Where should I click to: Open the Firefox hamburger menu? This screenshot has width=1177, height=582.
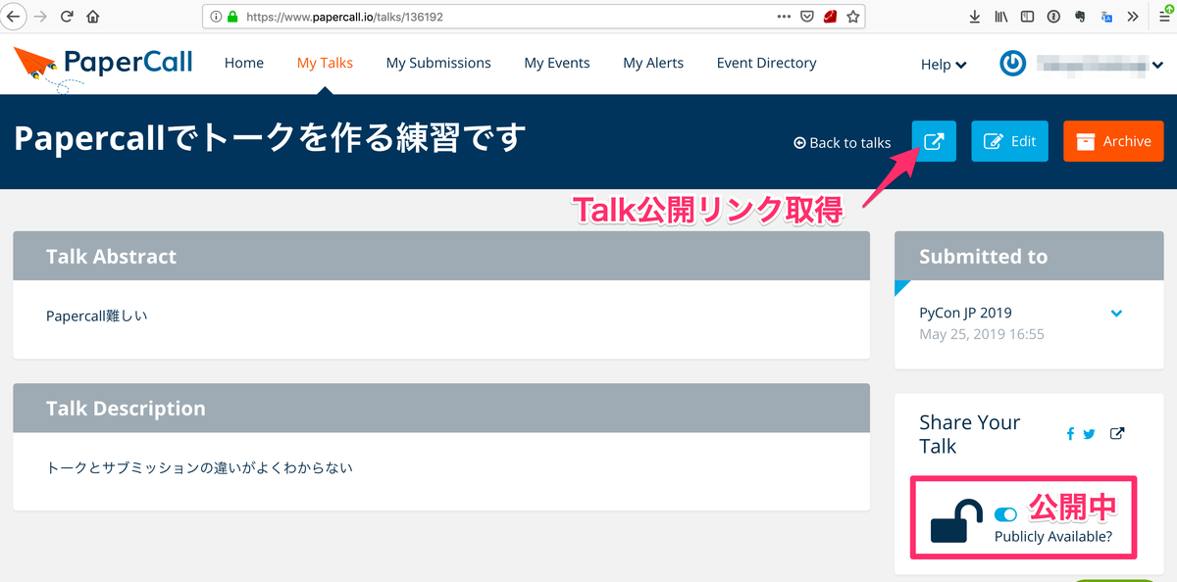click(1164, 16)
